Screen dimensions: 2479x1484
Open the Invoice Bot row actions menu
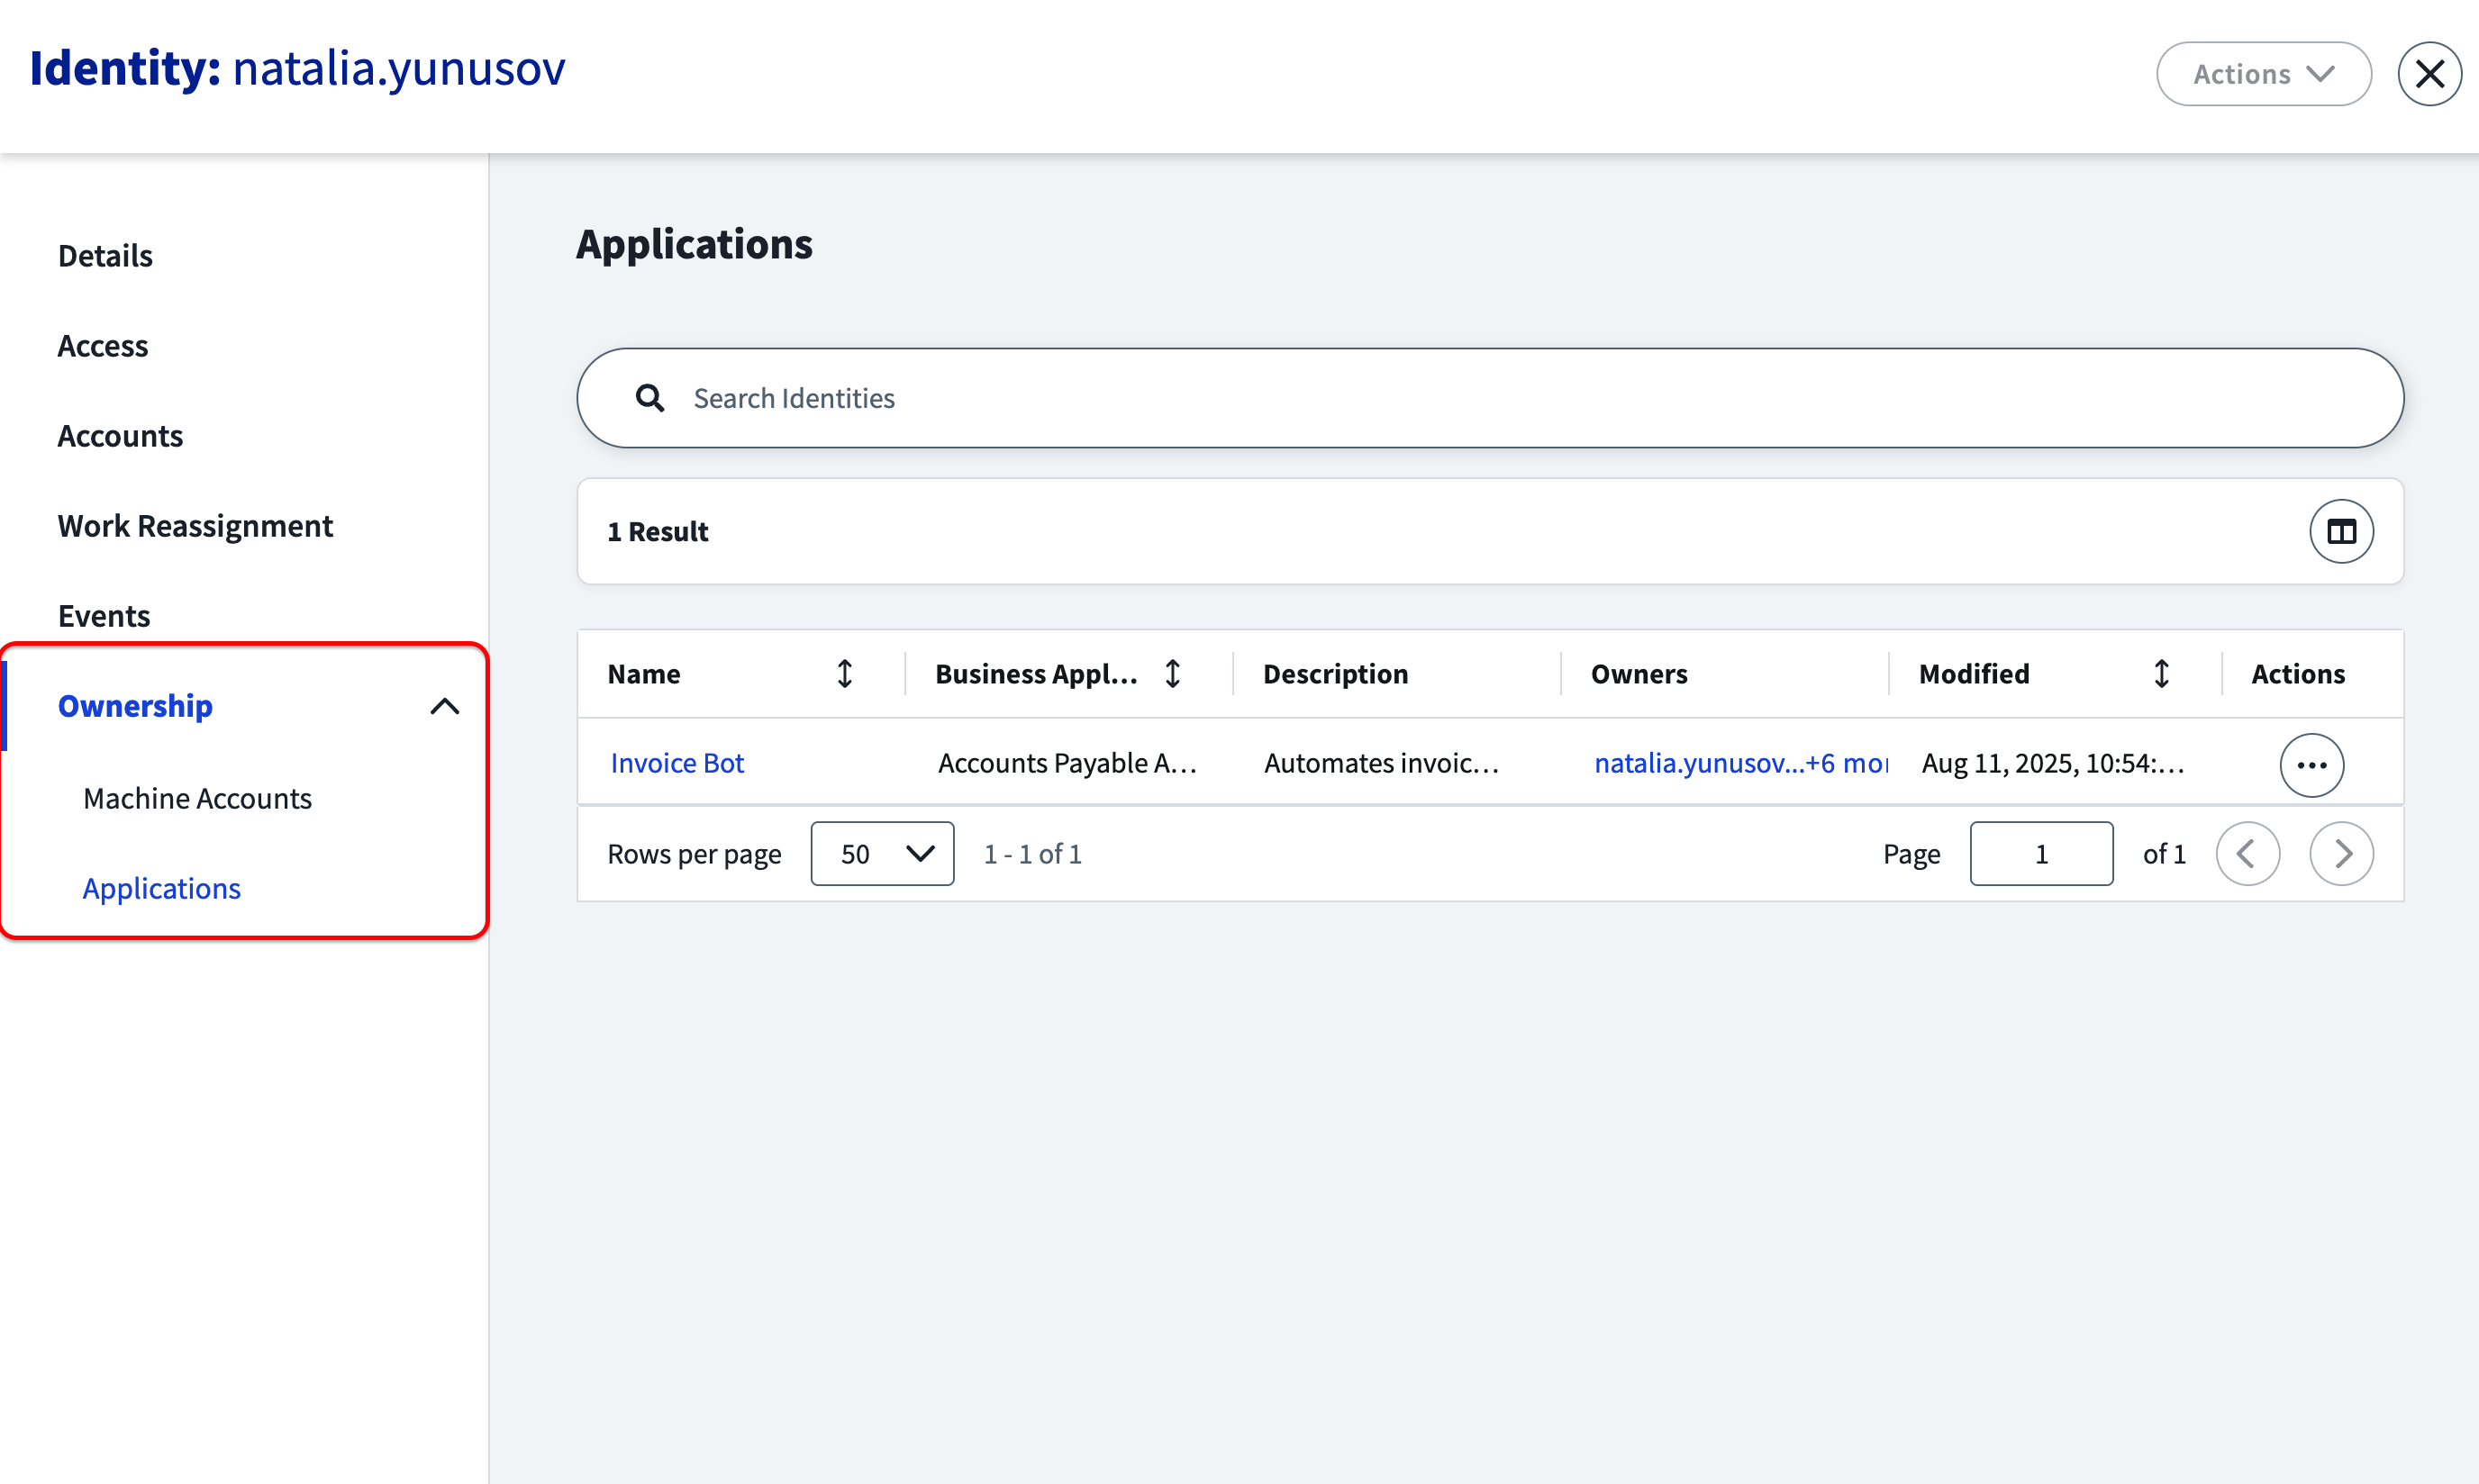(2310, 765)
